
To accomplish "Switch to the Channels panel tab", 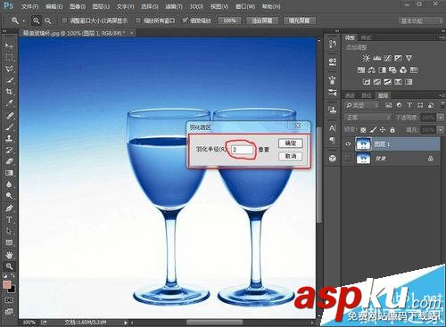I will point(350,95).
